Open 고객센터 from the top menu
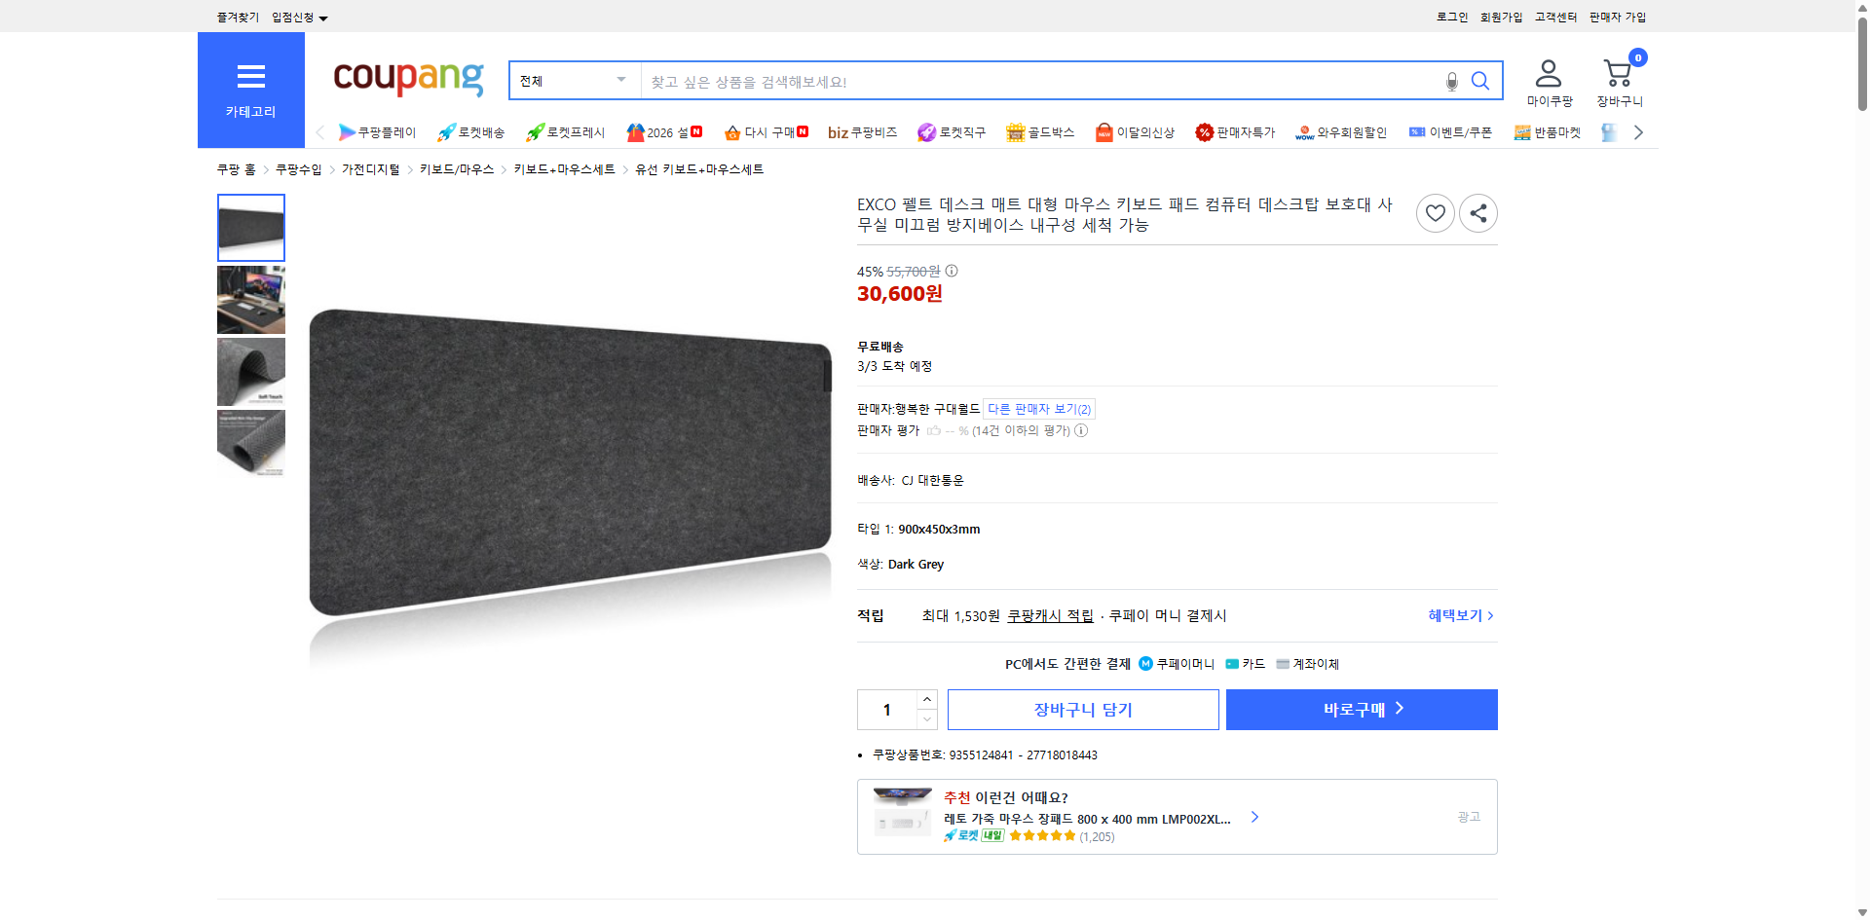This screenshot has width=1870, height=920. point(1555,17)
